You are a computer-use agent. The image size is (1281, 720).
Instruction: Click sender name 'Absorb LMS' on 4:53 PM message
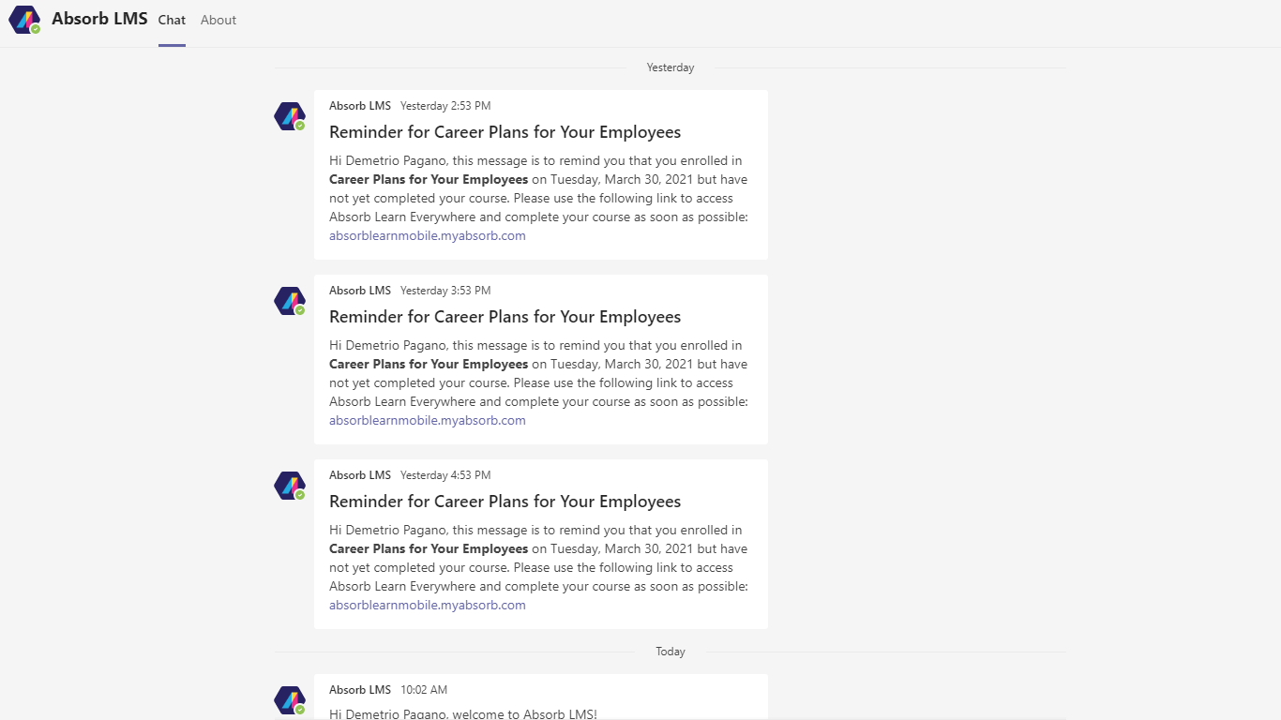[360, 475]
